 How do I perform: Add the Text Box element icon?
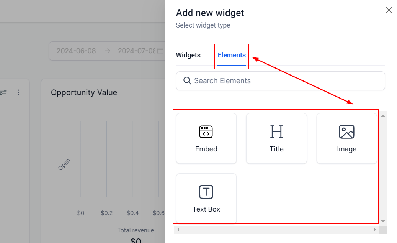[206, 192]
